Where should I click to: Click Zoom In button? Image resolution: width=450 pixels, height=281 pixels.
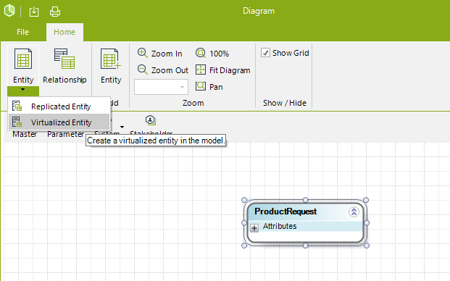coord(159,54)
